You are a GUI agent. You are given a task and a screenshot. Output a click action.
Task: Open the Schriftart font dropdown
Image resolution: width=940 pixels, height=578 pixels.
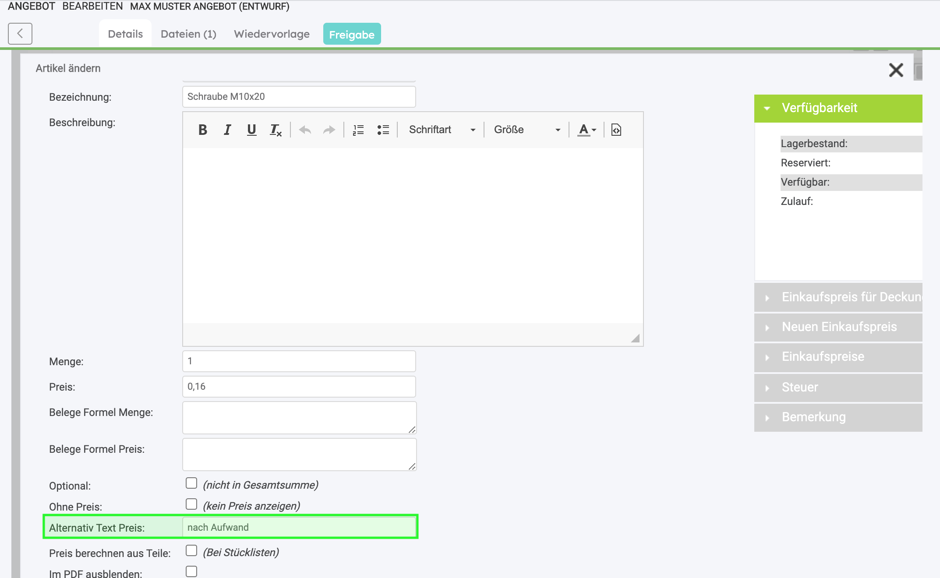pyautogui.click(x=442, y=130)
